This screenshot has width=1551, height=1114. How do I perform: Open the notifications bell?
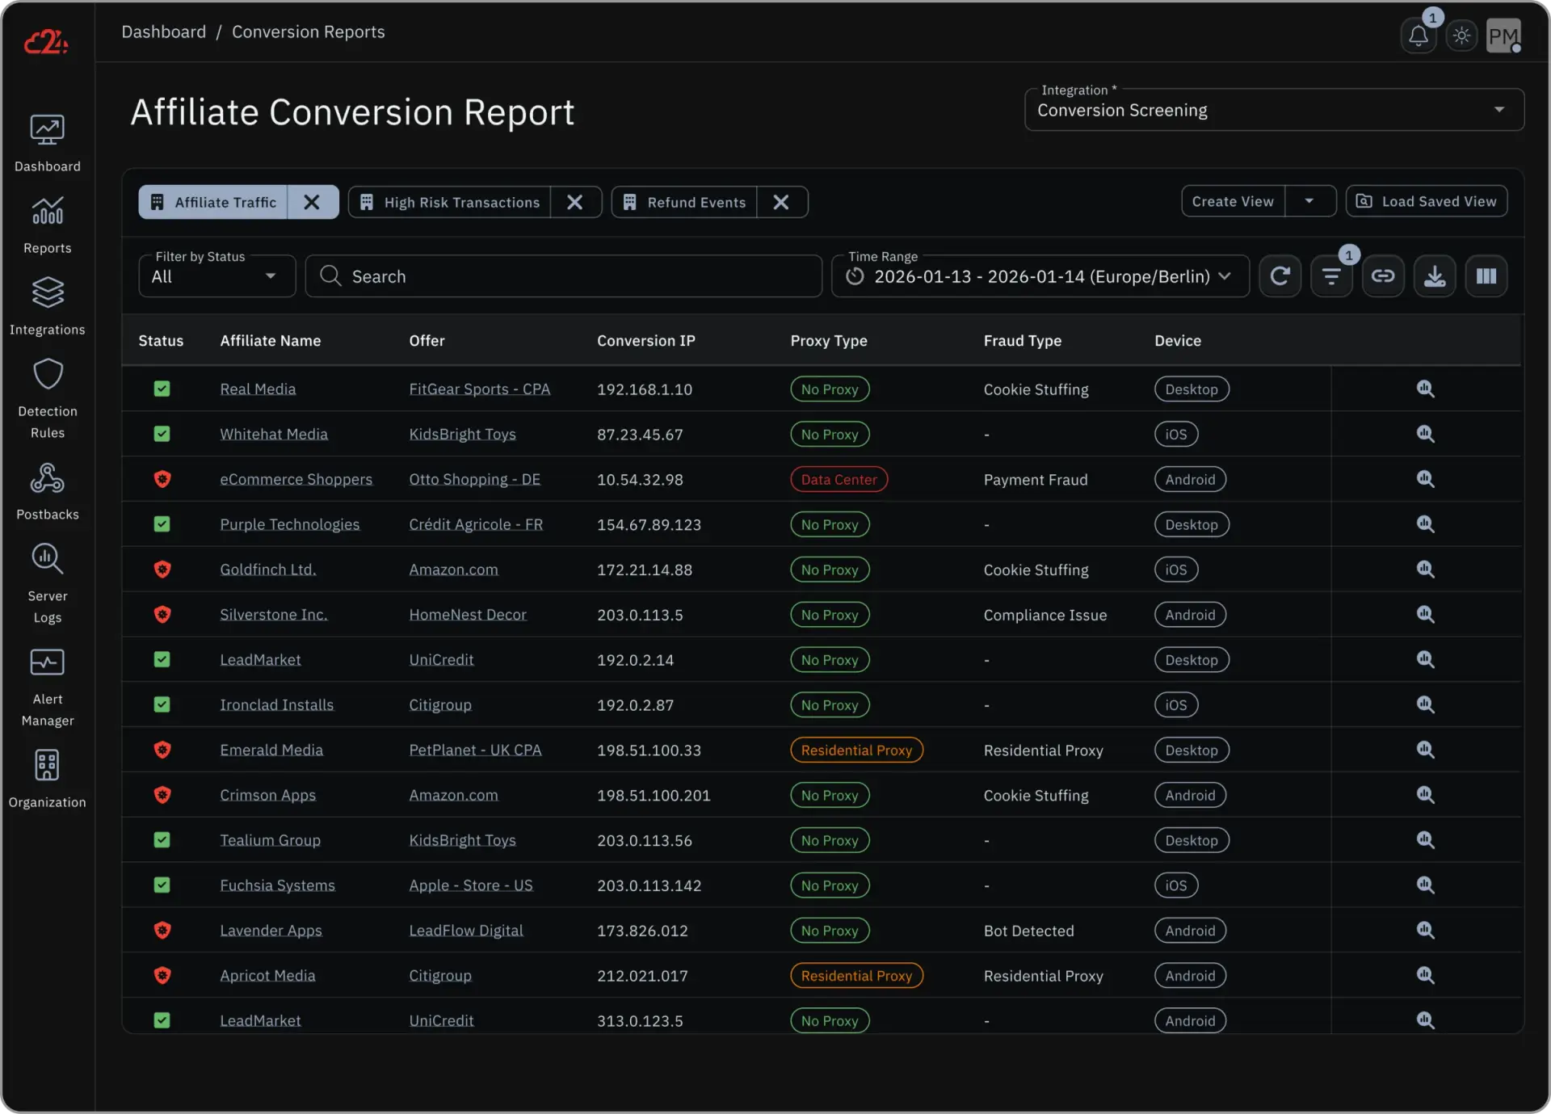pyautogui.click(x=1418, y=36)
